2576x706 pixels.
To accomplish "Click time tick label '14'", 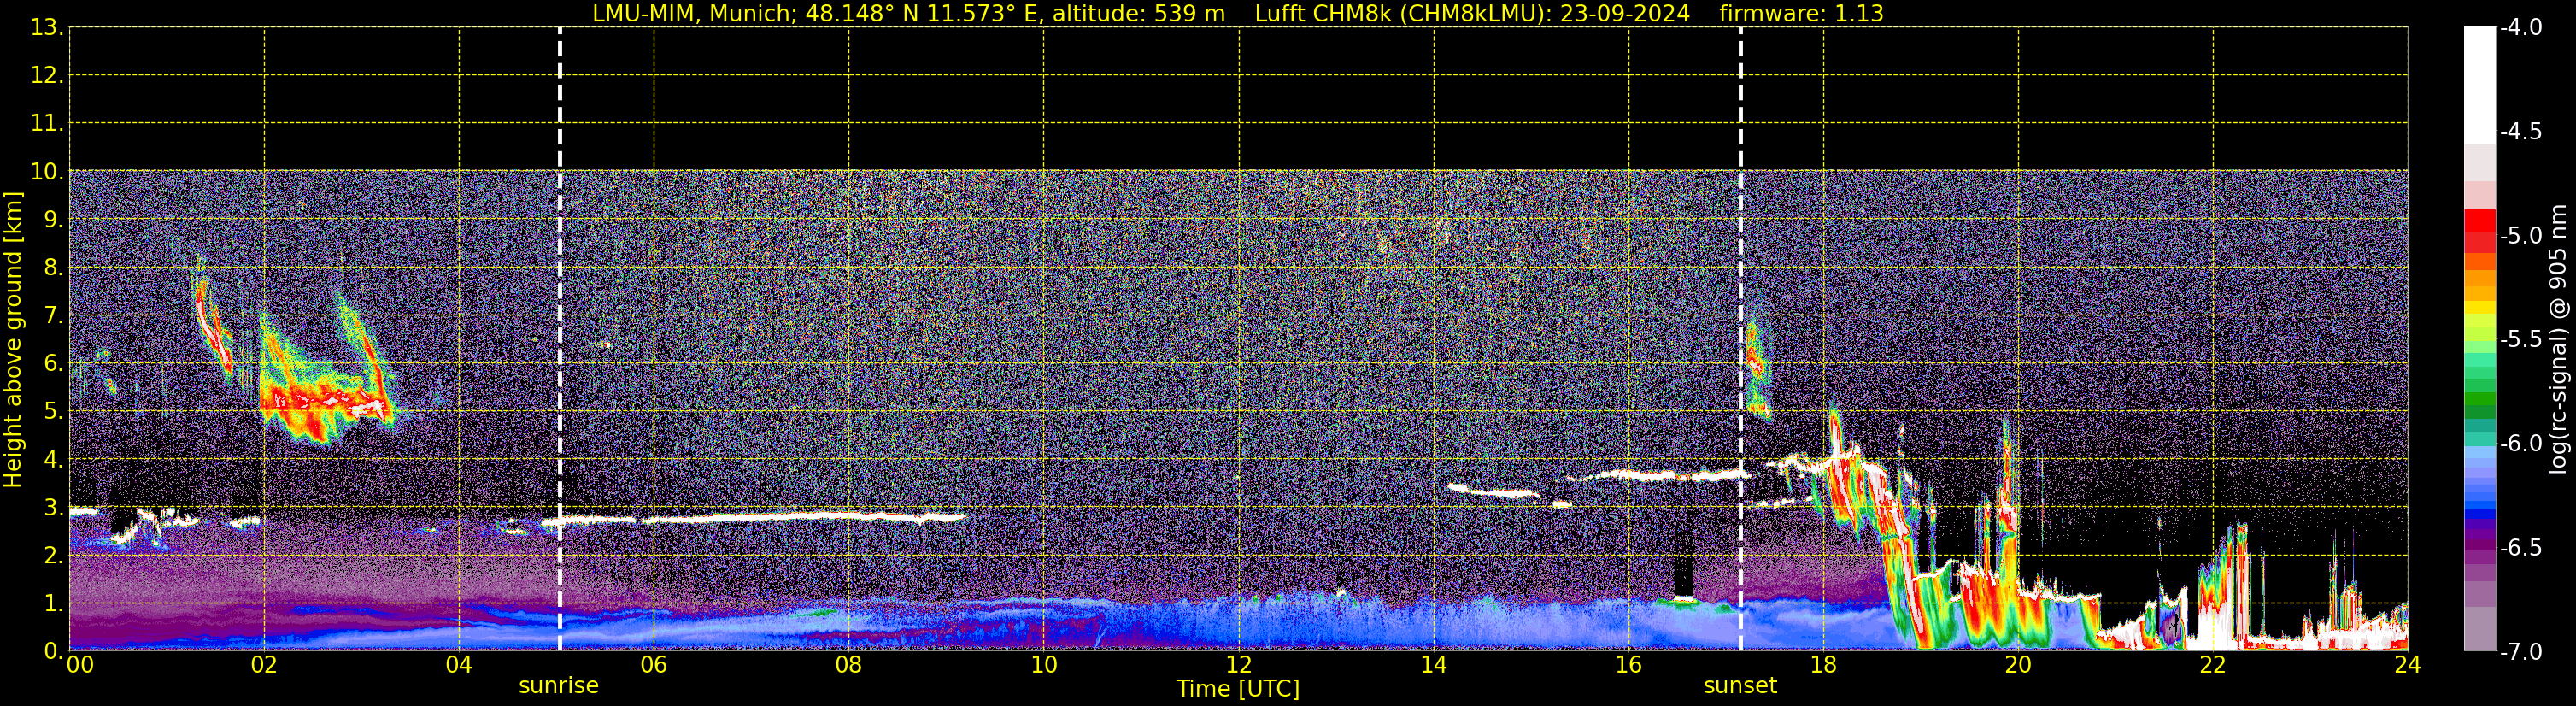I will pos(1434,665).
